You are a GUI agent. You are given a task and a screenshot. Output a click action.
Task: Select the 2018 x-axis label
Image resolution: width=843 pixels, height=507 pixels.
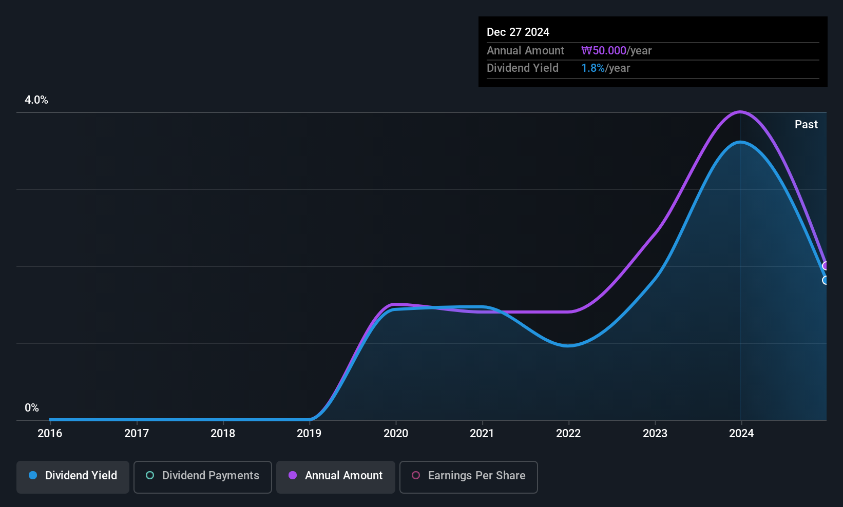click(223, 433)
